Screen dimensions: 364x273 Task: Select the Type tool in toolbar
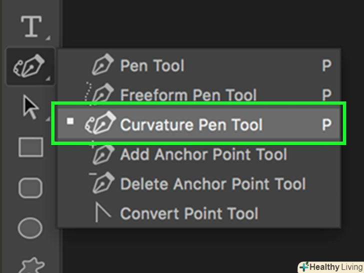(x=31, y=27)
